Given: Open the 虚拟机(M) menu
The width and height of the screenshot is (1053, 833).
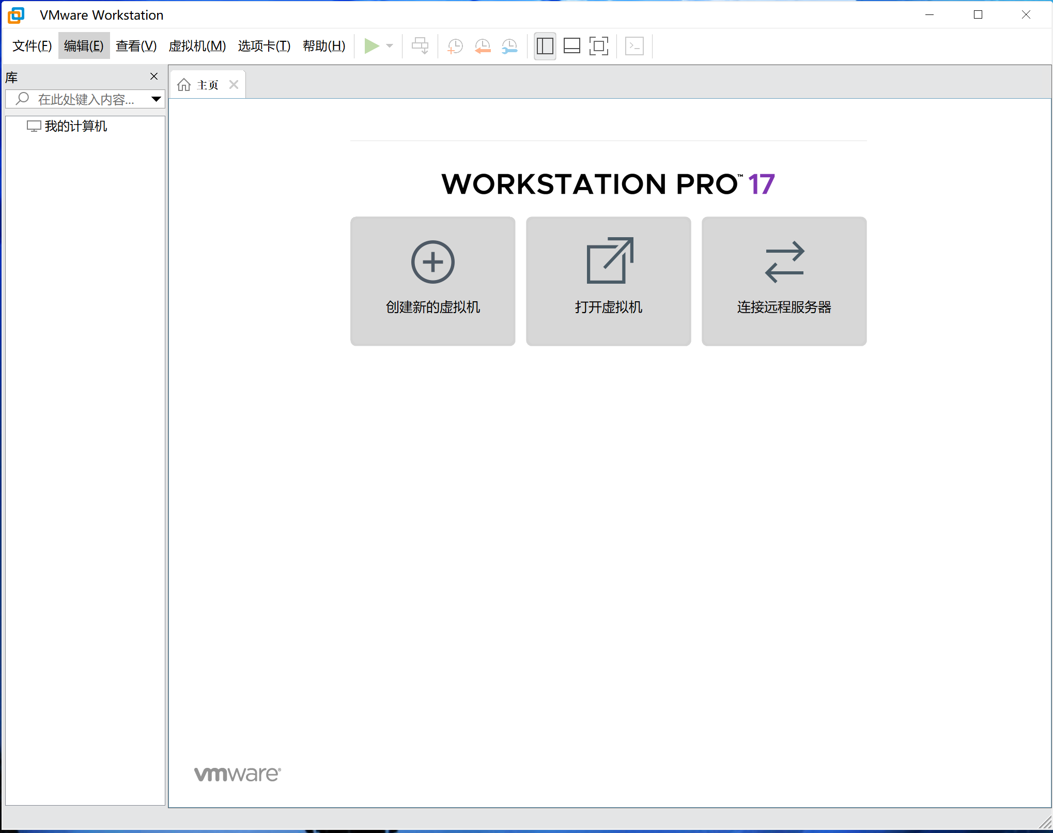Looking at the screenshot, I should [x=197, y=46].
